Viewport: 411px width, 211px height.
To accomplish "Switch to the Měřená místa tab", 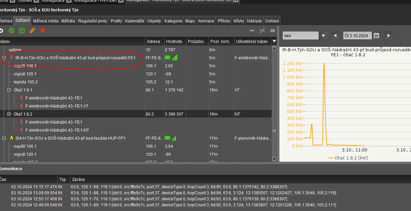I will pyautogui.click(x=46, y=21).
